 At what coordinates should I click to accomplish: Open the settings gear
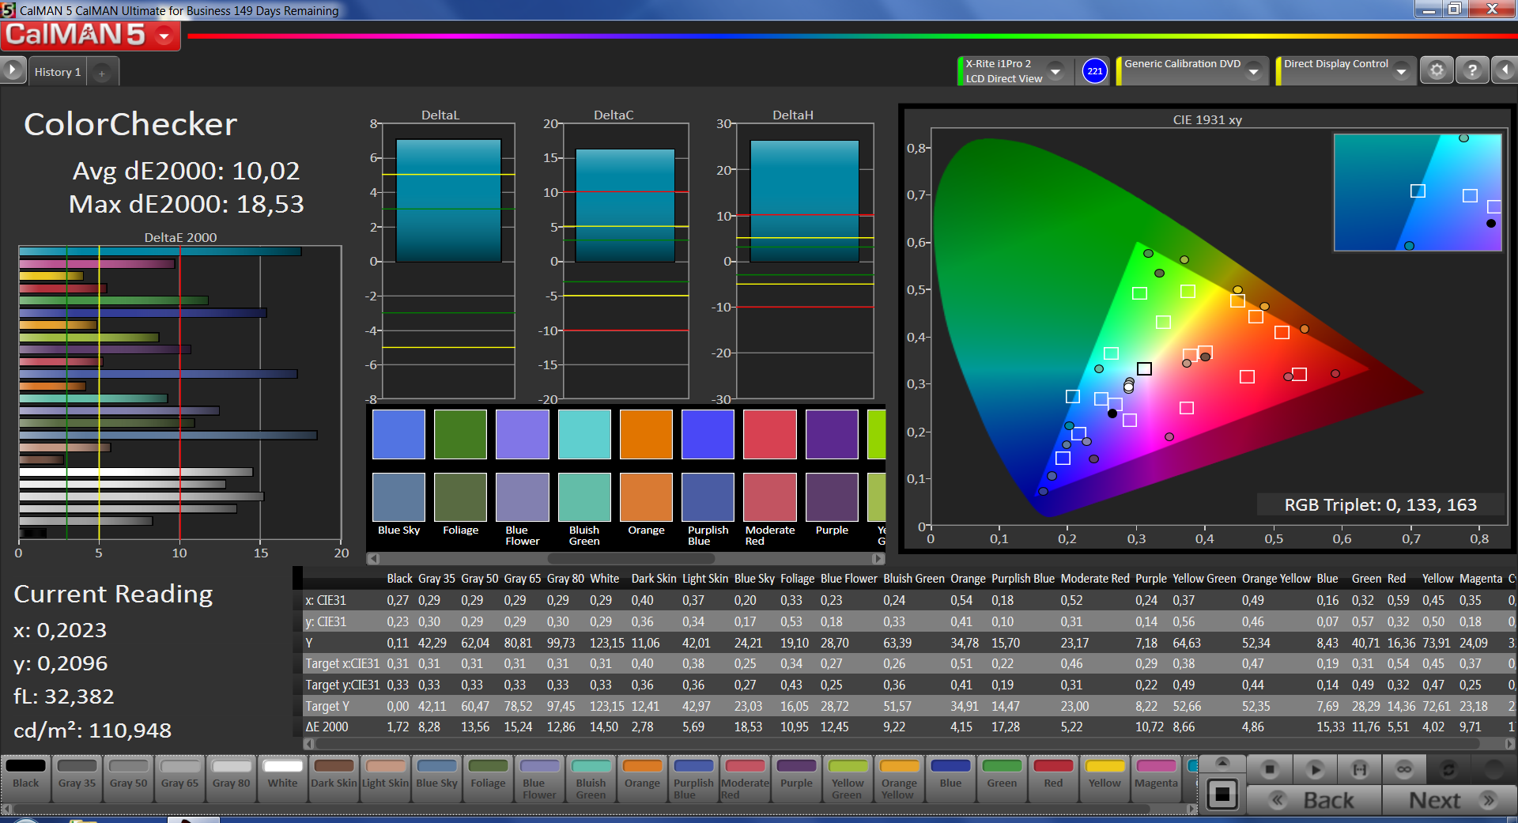tap(1437, 70)
